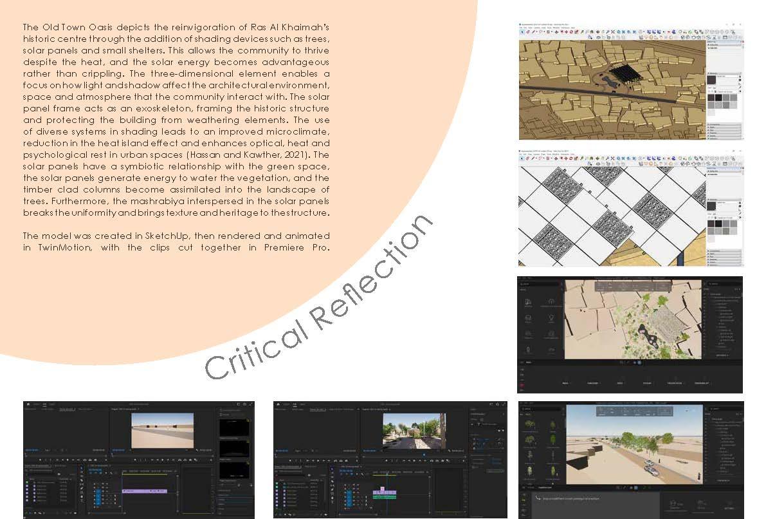Click the black X-shaped icon in solar-panel SketchUp window

coord(612,158)
